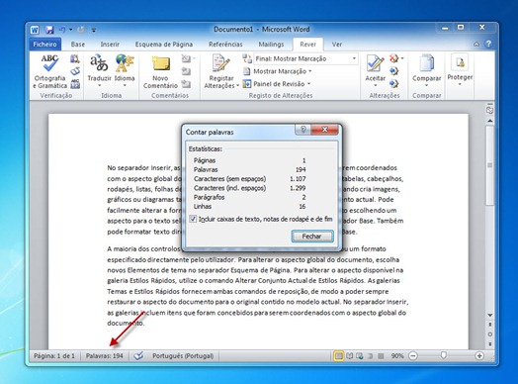
Task: Insert a Novo Comentário
Action: 160,71
